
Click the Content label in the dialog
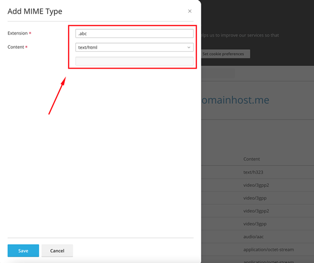coord(16,47)
